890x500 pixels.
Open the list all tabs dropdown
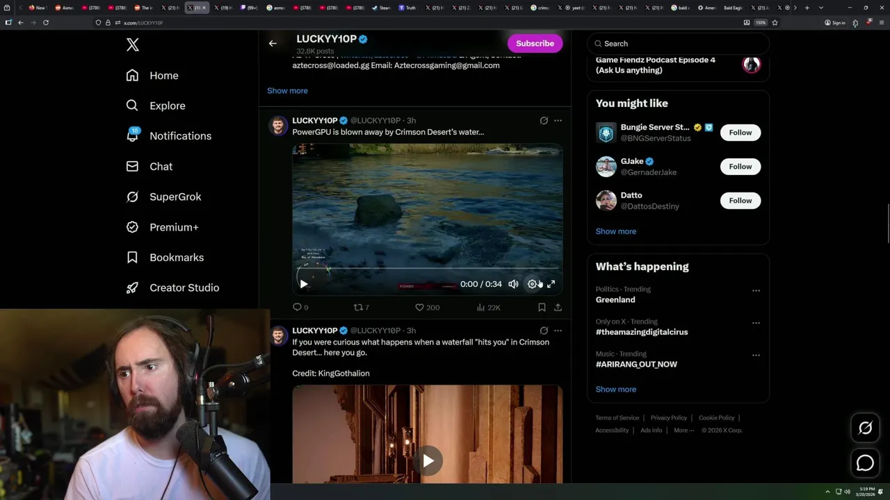click(x=821, y=8)
